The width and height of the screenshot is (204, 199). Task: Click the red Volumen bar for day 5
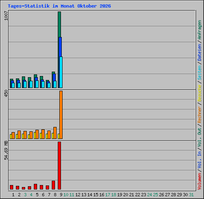point(35,187)
